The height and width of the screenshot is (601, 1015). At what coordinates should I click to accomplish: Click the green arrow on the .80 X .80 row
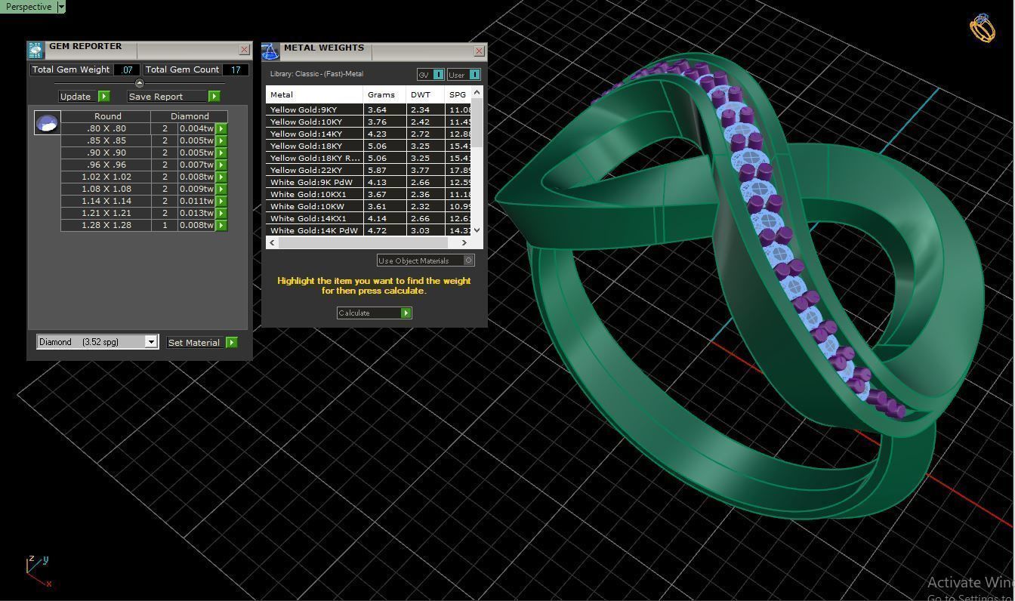click(221, 129)
